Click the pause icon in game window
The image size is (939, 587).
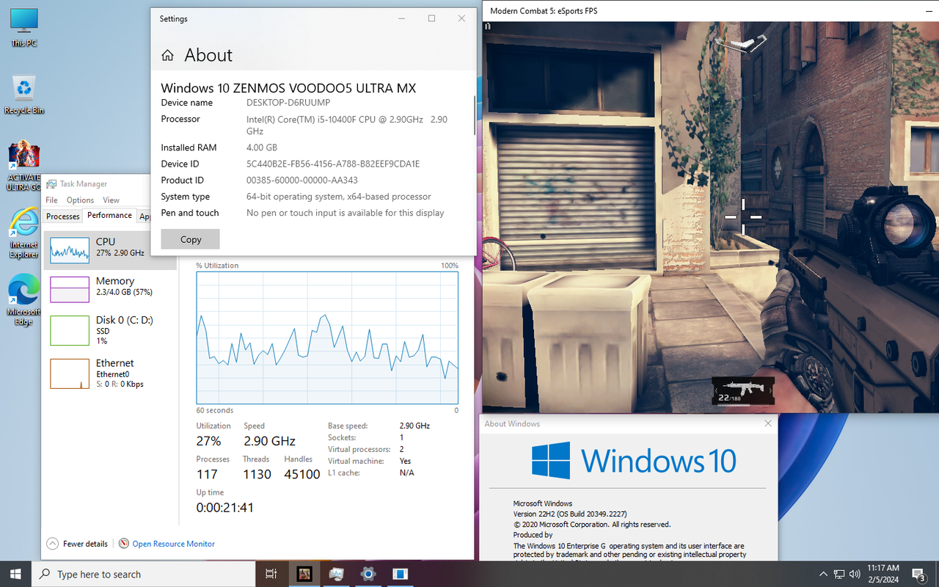coord(487,26)
